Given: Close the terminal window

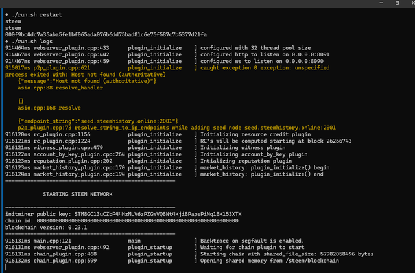Looking at the screenshot, I should click(x=413, y=3).
